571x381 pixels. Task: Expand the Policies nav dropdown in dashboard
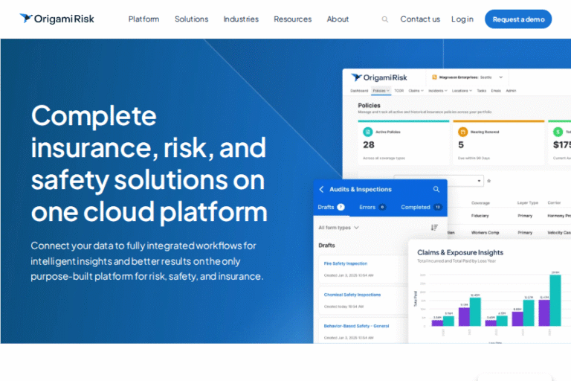tap(381, 91)
